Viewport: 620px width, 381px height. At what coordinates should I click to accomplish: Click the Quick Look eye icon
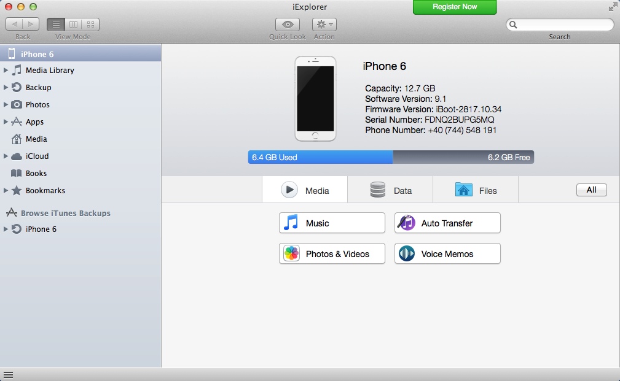(287, 25)
